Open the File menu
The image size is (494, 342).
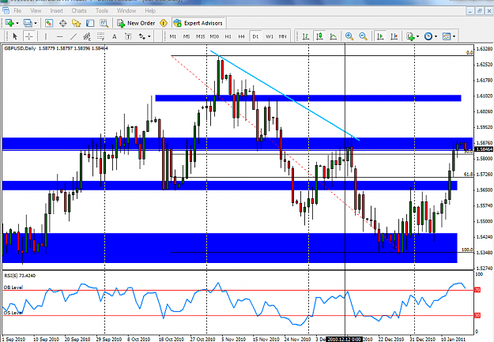coord(17,11)
